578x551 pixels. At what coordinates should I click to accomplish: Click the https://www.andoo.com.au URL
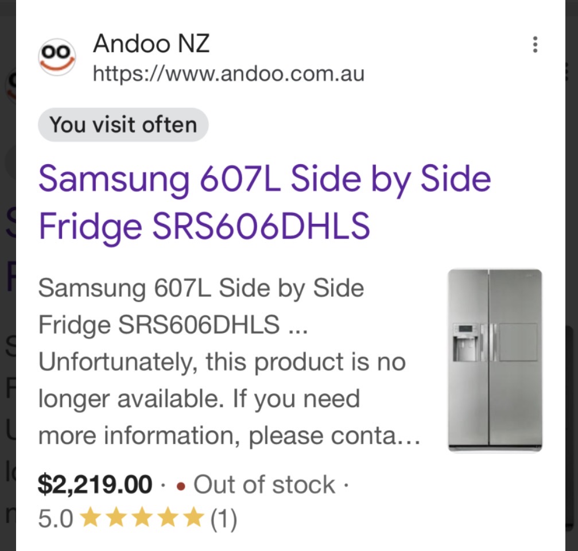pos(228,74)
